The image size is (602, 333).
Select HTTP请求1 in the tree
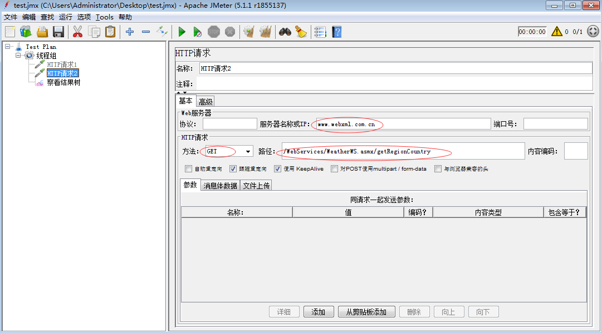coord(62,64)
